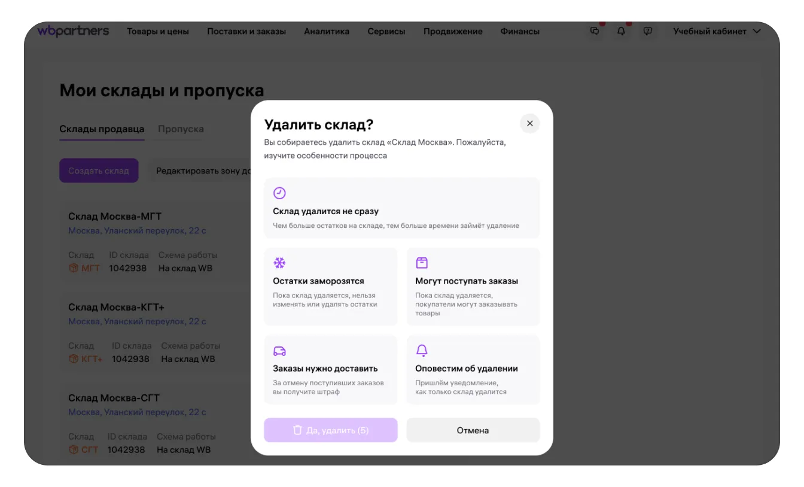The width and height of the screenshot is (804, 487).
Task: Open the chat messages icon
Action: point(595,31)
